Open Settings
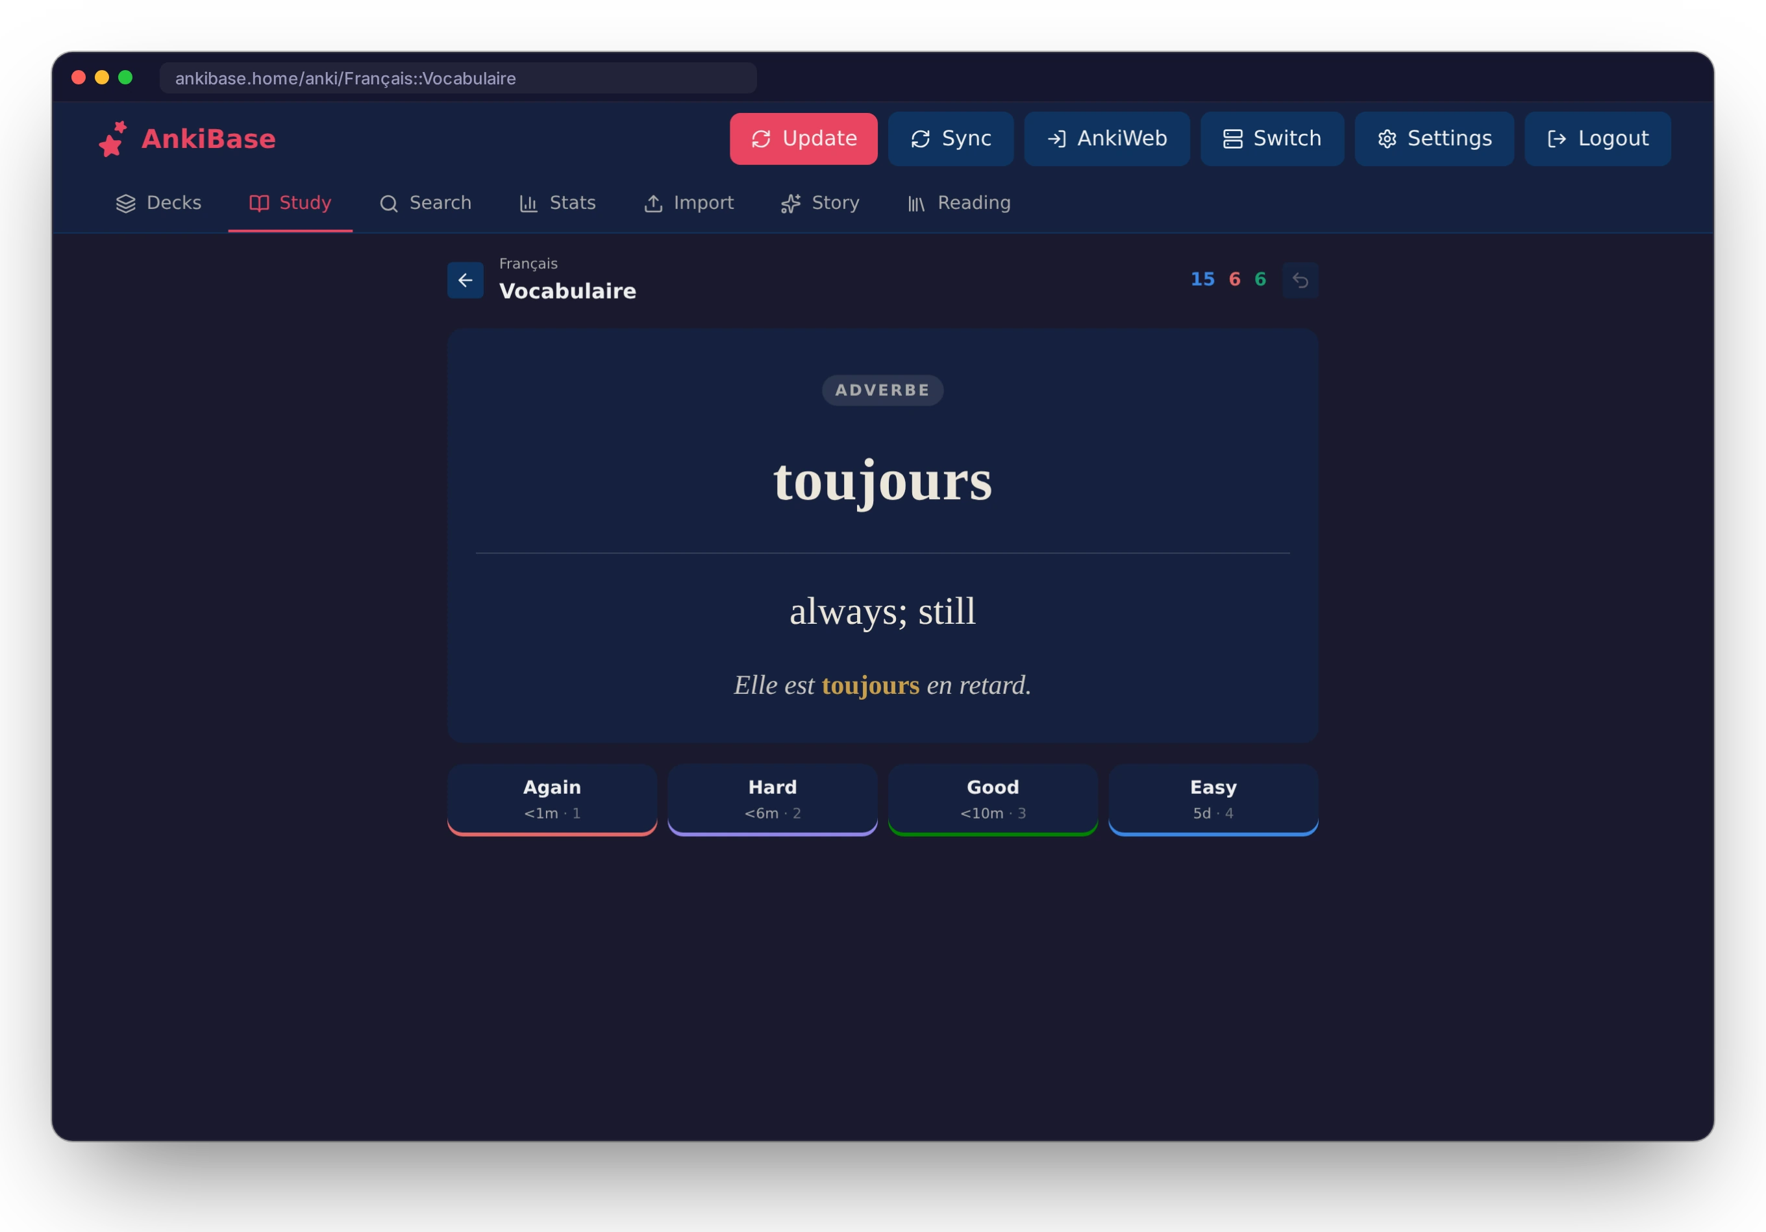 coord(1434,138)
